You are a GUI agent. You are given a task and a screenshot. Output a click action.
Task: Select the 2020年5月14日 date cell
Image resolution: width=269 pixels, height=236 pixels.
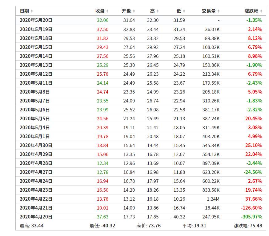pos(36,56)
